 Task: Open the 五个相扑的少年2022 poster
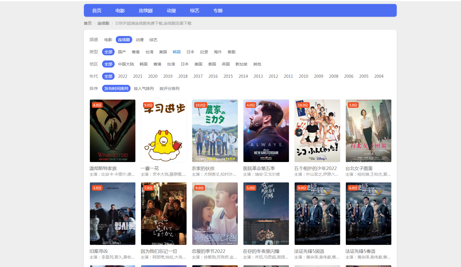point(317,131)
